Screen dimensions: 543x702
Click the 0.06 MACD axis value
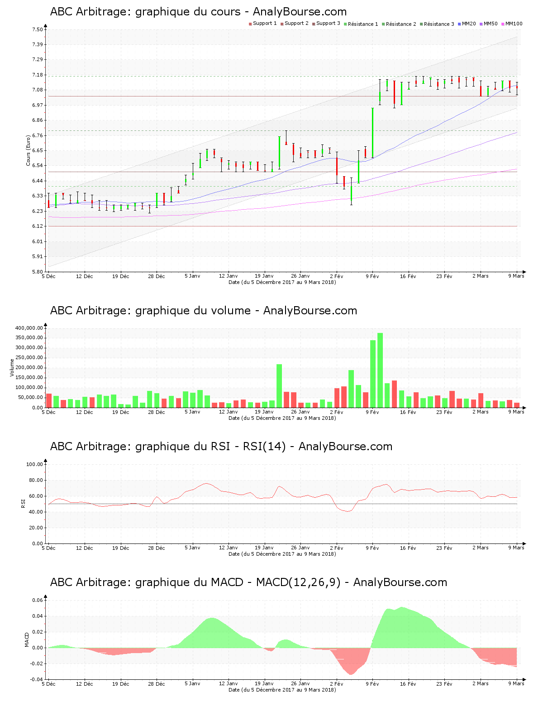pos(38,600)
